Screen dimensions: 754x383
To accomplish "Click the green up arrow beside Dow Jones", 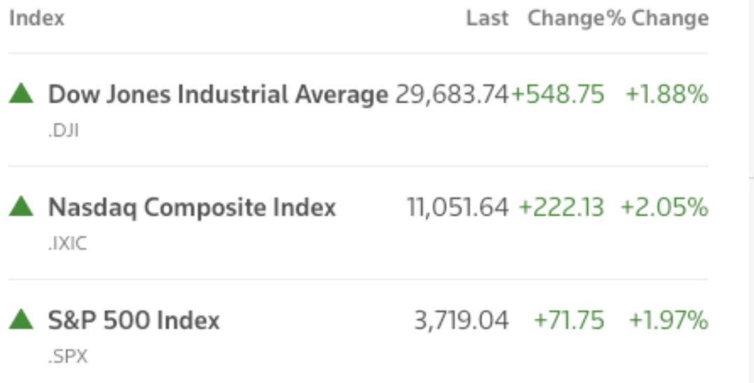I will (x=21, y=93).
